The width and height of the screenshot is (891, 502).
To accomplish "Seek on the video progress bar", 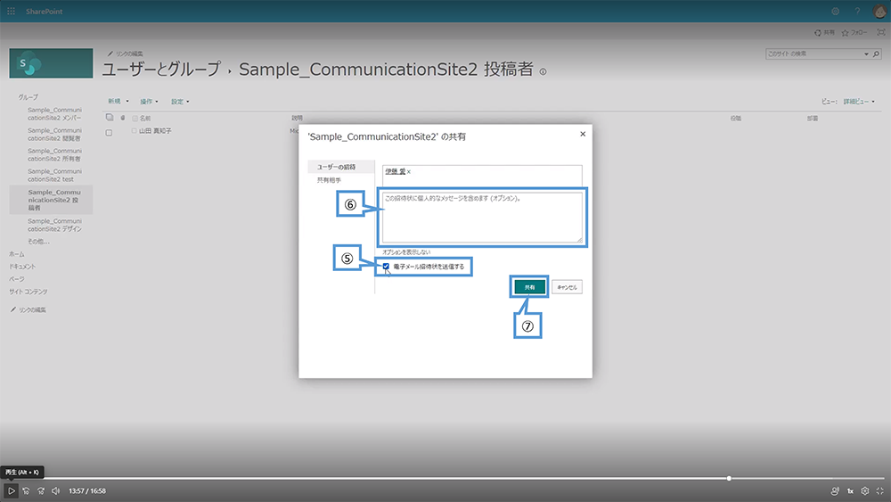I will [445, 478].
